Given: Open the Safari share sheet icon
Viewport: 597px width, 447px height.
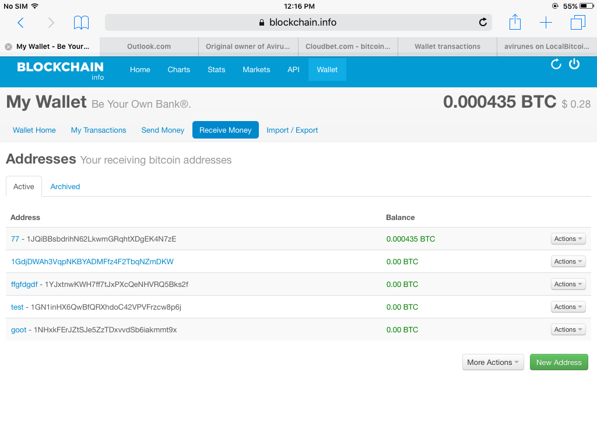Looking at the screenshot, I should tap(515, 22).
